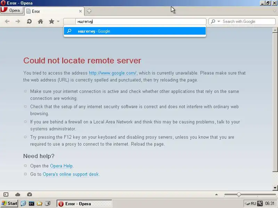Click the network tray icon with X
This screenshot has width=278, height=208.
[x=260, y=203]
